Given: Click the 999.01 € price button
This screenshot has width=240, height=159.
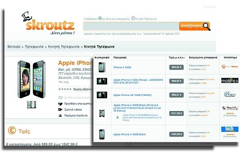Looking at the screenshot, I should (x=176, y=95).
